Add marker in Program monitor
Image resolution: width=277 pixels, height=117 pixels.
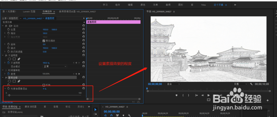(176, 95)
